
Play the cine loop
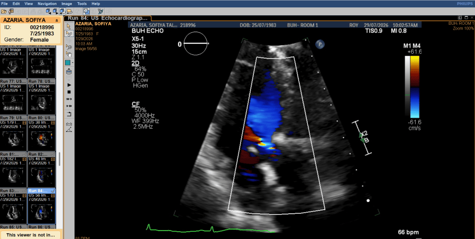coord(69,85)
